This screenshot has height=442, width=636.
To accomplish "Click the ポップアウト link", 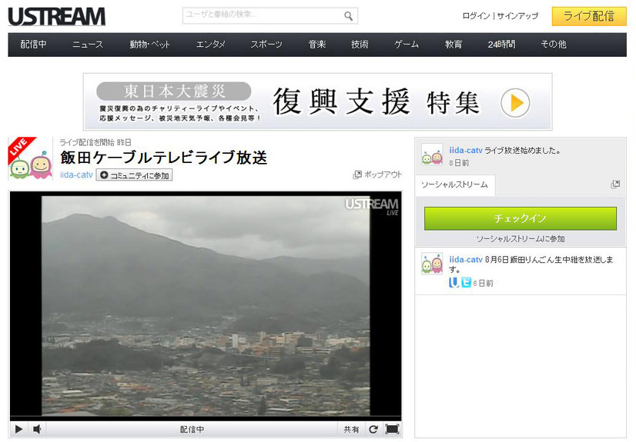I will click(377, 174).
